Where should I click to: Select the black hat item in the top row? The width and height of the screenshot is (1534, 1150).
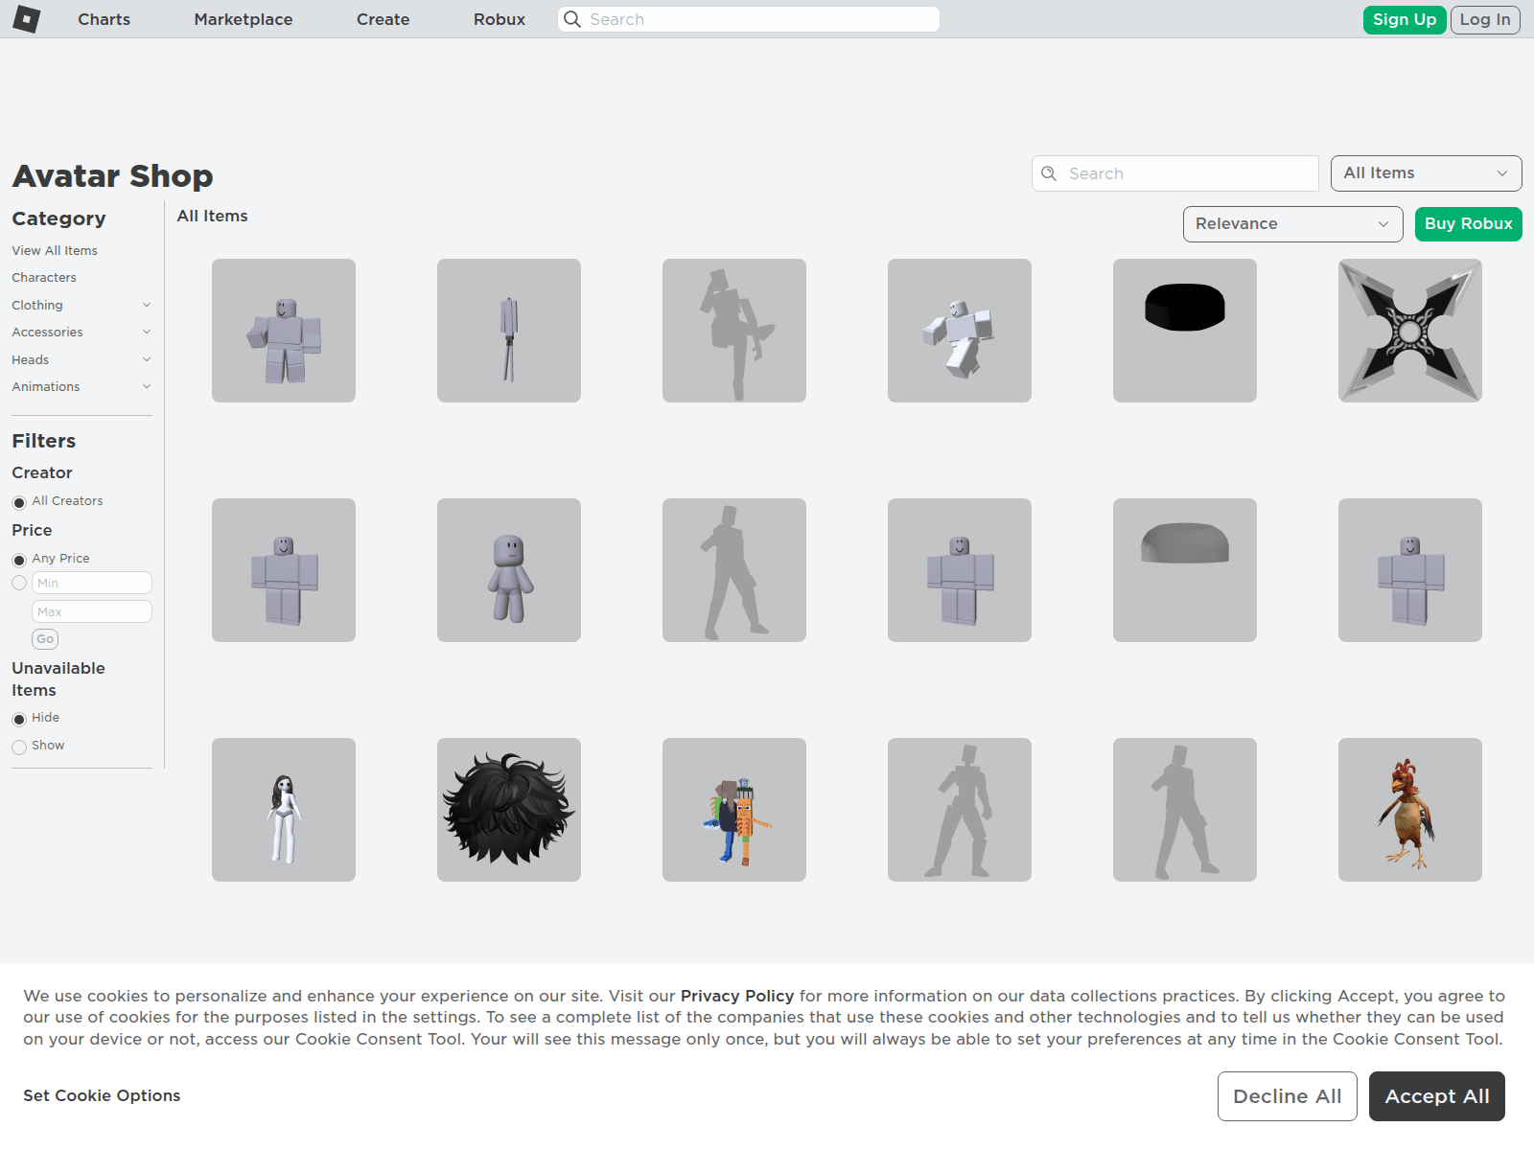(1184, 330)
